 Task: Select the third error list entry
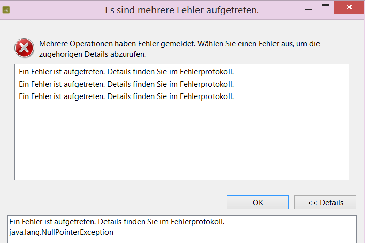126,96
